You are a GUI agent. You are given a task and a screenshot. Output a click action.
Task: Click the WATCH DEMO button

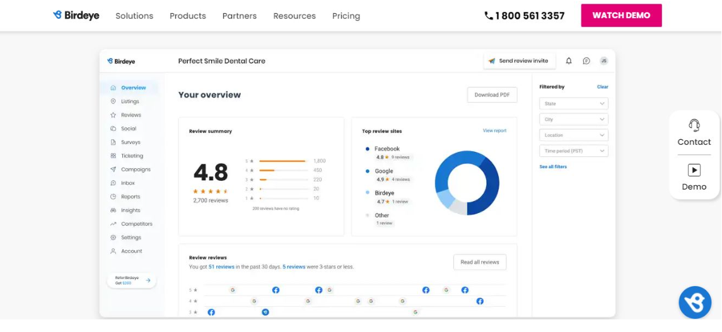point(621,15)
